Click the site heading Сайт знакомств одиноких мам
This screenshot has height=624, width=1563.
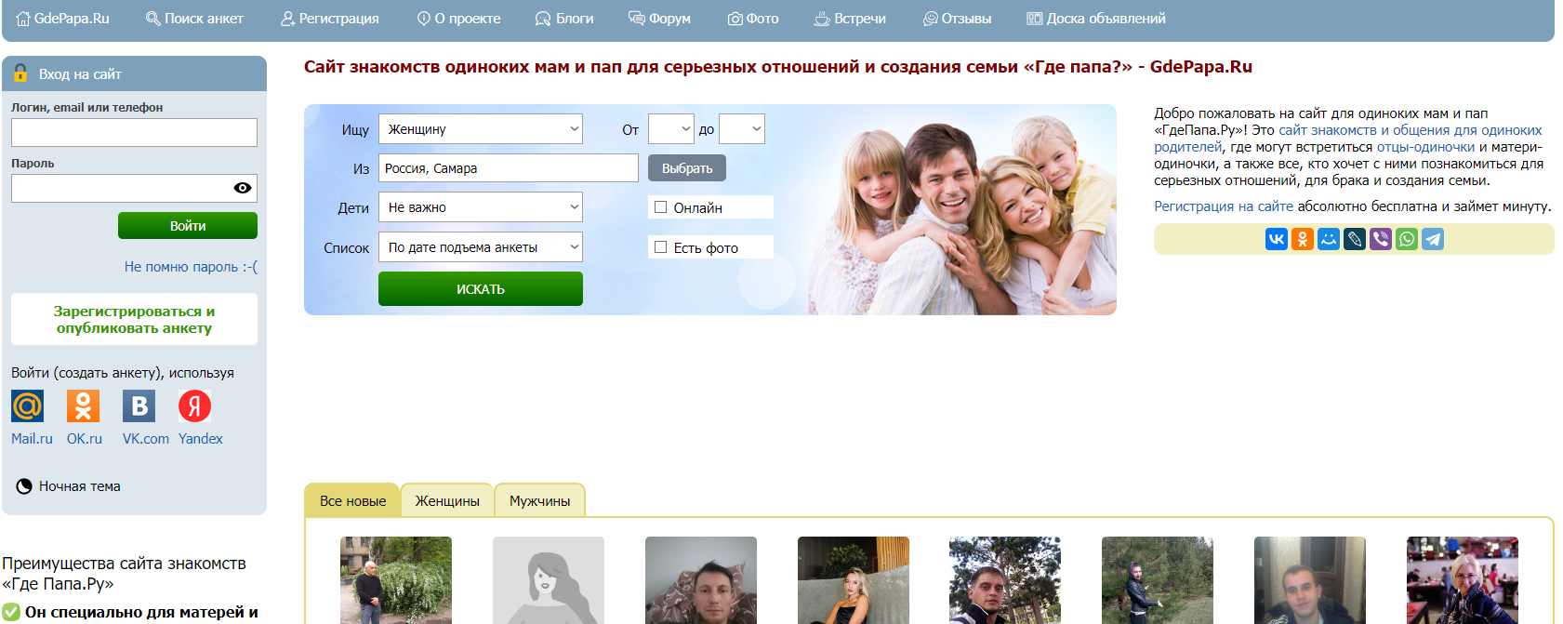[778, 67]
